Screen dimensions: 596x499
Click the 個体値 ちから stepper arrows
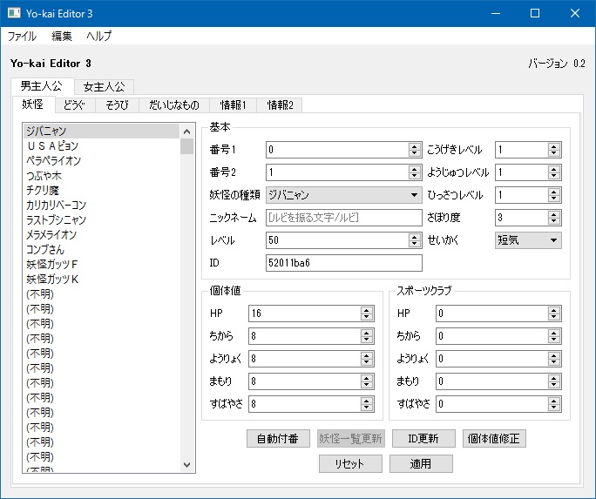click(x=367, y=336)
